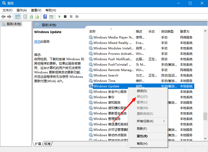This screenshot has width=208, height=152.
Task: Click the Stop Service square icon
Action: pos(65,17)
